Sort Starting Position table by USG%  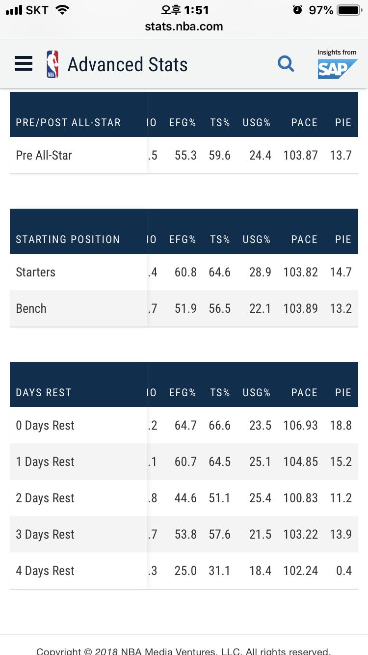pos(257,240)
